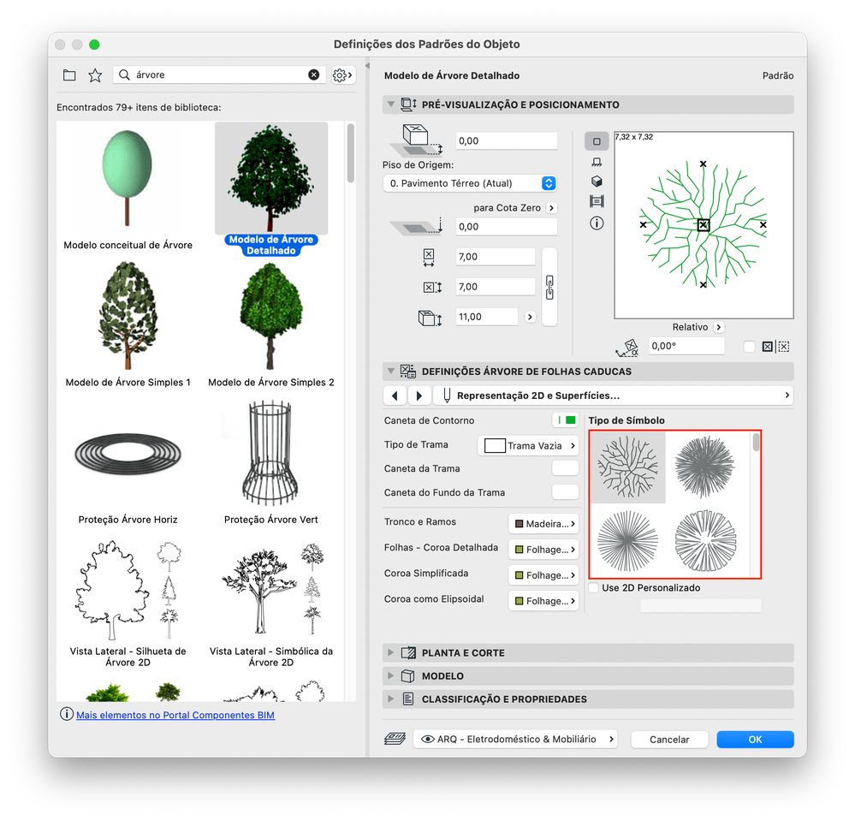Clear the árvore search text
The width and height of the screenshot is (855, 821).
(x=313, y=74)
